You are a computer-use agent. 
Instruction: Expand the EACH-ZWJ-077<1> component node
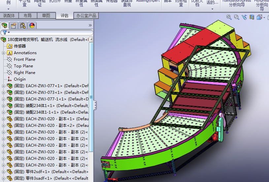point(4,86)
